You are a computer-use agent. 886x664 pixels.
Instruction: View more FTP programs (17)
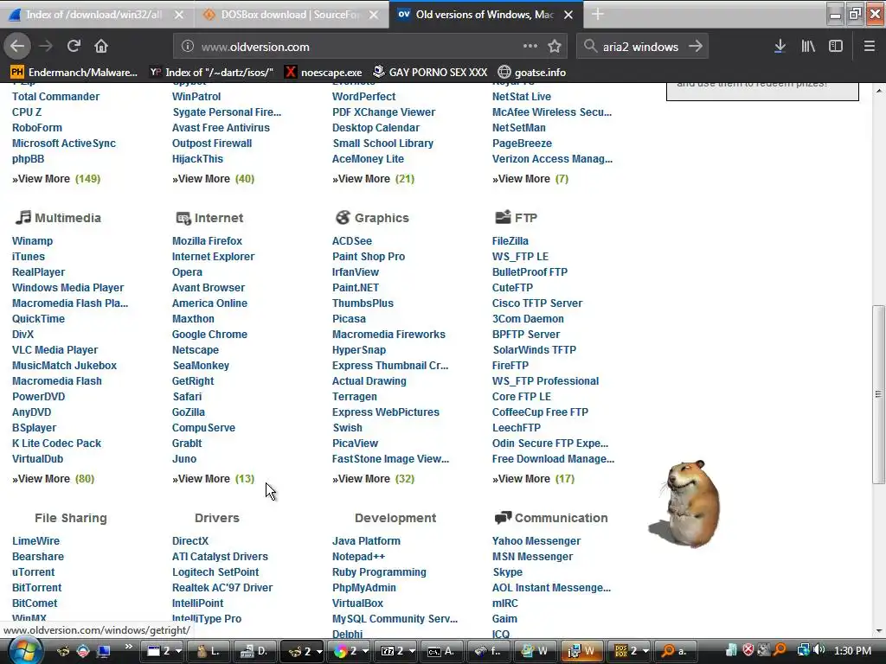533,479
